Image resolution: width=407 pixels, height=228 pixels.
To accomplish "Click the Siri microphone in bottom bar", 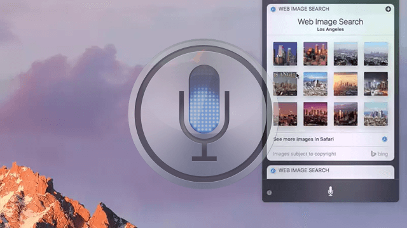I will pos(330,191).
